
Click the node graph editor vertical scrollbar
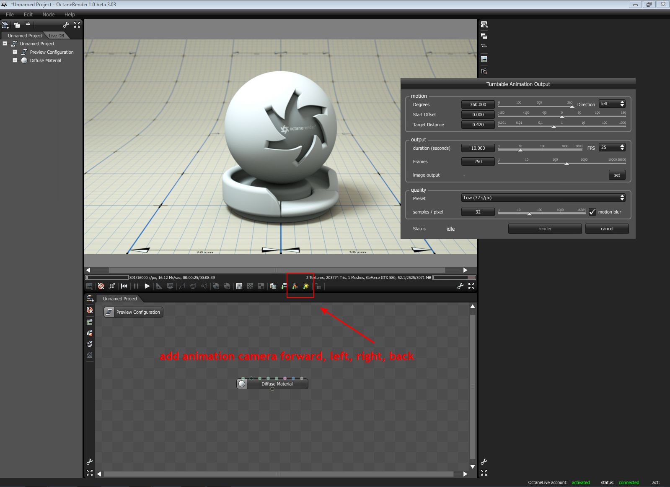(x=473, y=386)
